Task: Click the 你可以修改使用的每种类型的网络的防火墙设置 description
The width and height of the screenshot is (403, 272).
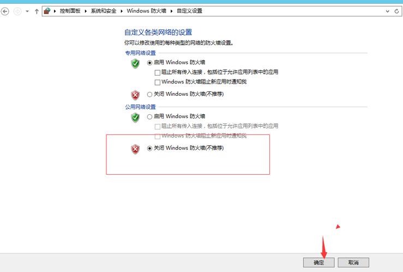Action: click(x=179, y=43)
